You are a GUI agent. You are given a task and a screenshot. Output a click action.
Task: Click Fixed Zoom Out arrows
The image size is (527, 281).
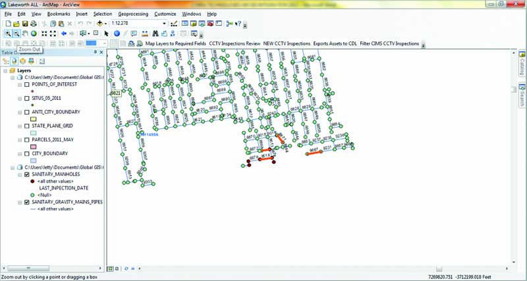tap(53, 34)
